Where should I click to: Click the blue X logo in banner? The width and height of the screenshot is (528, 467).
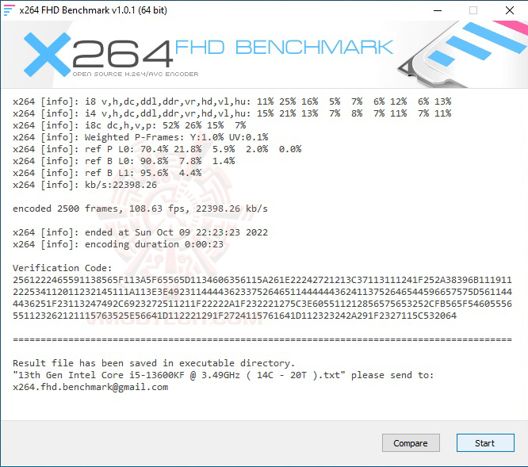coord(47,55)
